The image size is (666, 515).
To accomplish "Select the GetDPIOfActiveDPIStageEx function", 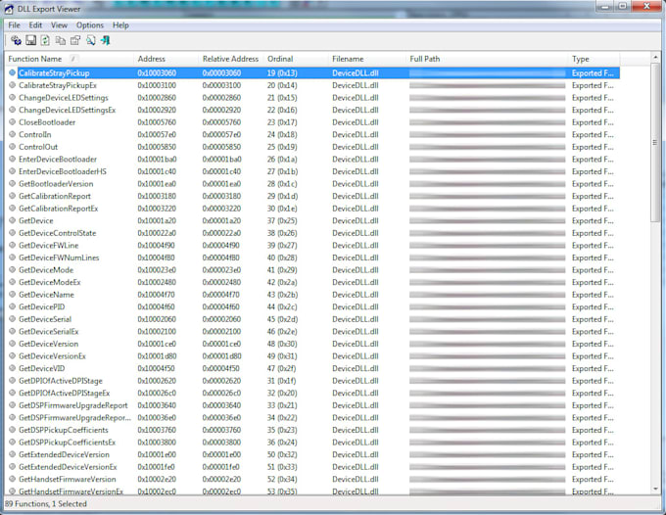I will point(64,394).
